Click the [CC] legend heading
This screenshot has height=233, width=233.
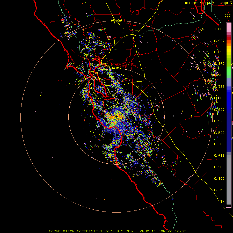click(x=221, y=18)
